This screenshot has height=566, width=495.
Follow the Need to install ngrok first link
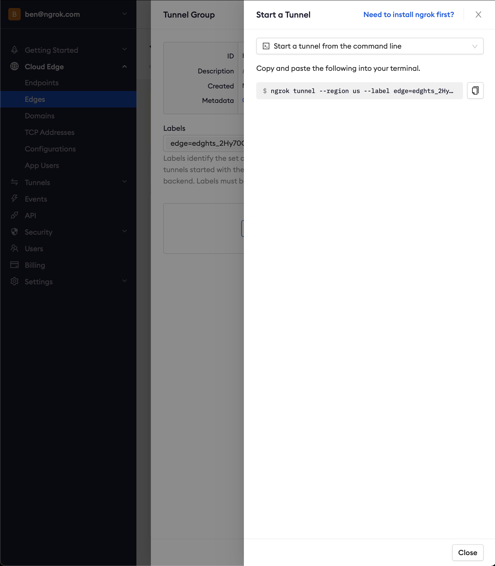click(x=408, y=15)
